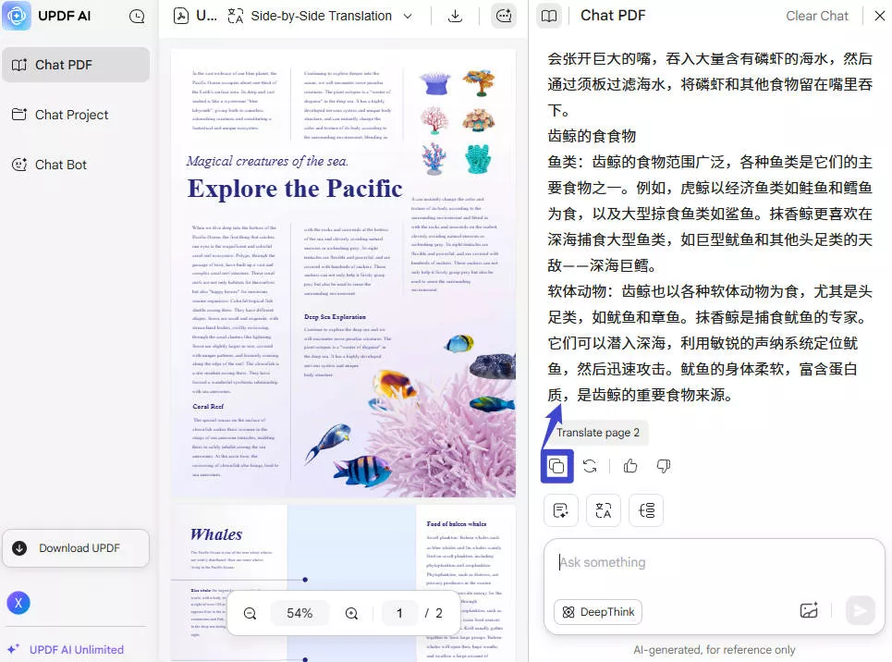Open chat history clock icon

[x=137, y=17]
